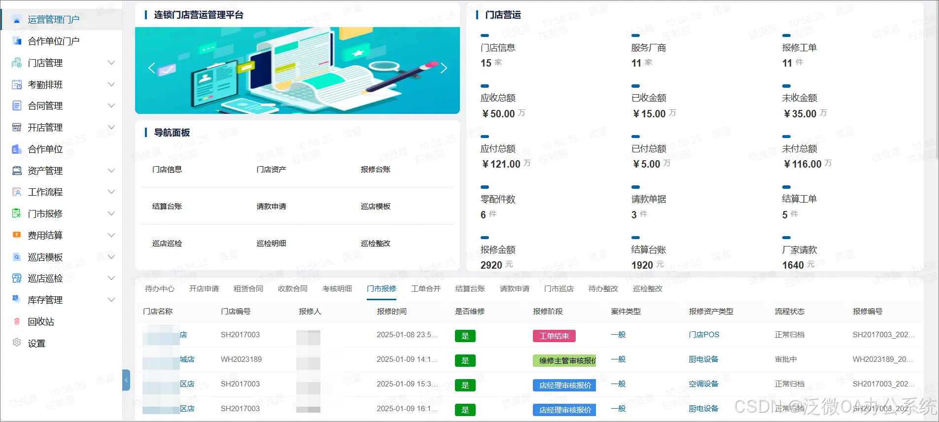Screen dimensions: 939x422
Task: Switch to 收款合同 tab
Action: click(x=293, y=289)
